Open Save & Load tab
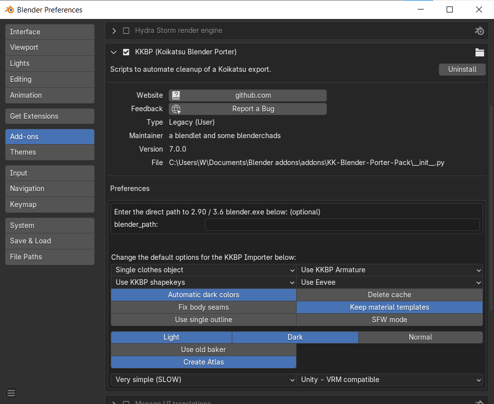 (50, 241)
